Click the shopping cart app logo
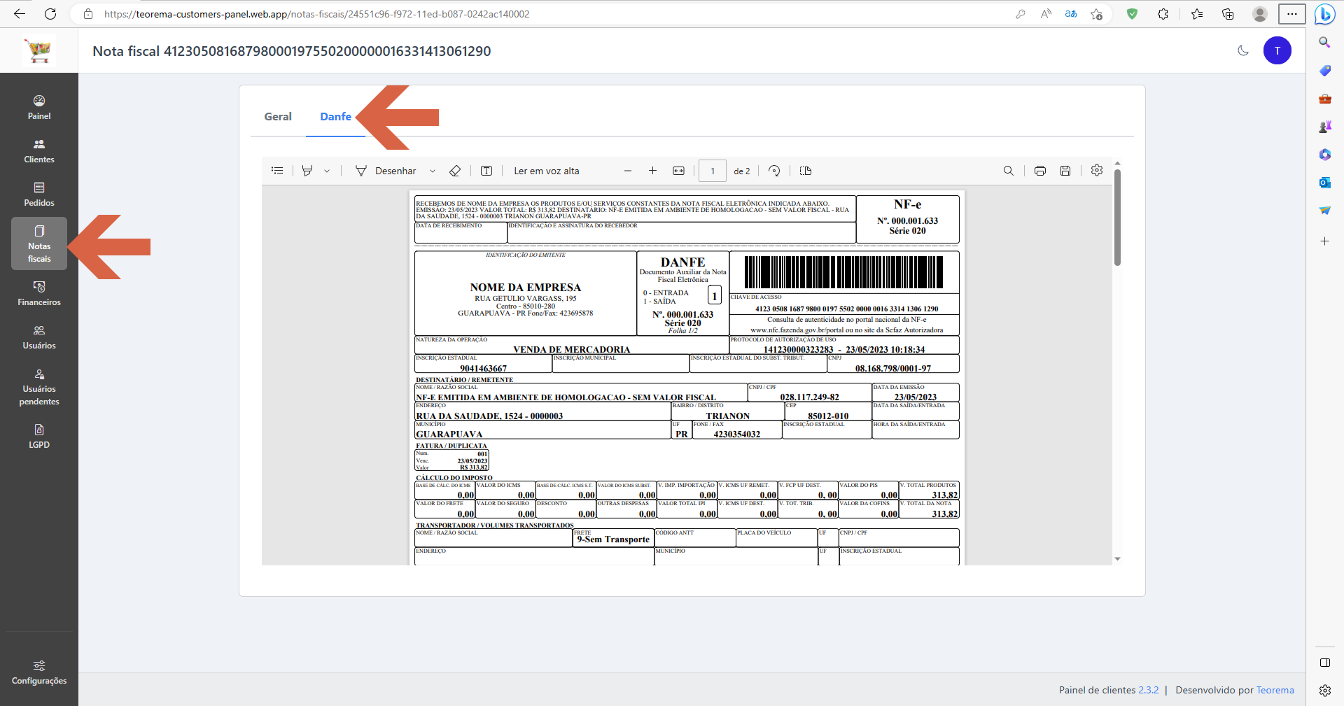1344x706 pixels. [x=39, y=50]
